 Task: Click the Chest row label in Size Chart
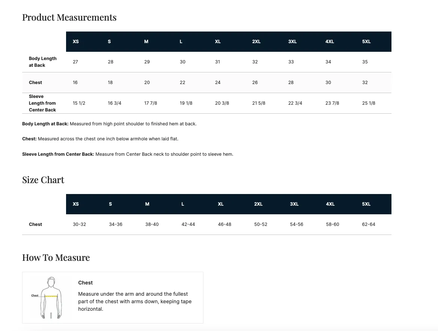point(35,224)
